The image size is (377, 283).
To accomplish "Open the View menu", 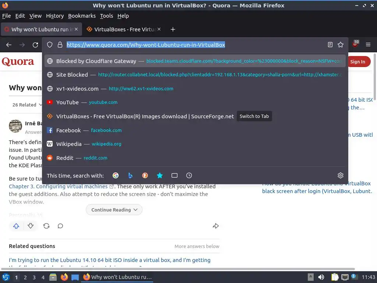I will coord(36,16).
